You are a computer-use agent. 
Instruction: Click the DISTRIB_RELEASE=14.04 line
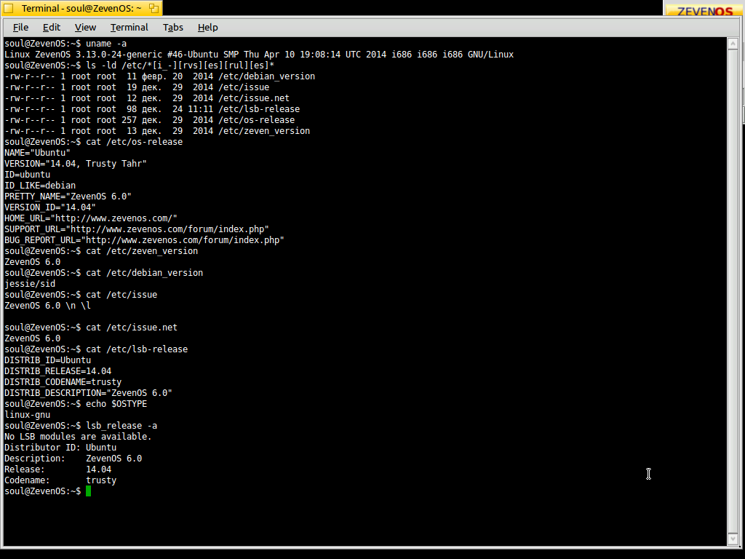coord(58,372)
